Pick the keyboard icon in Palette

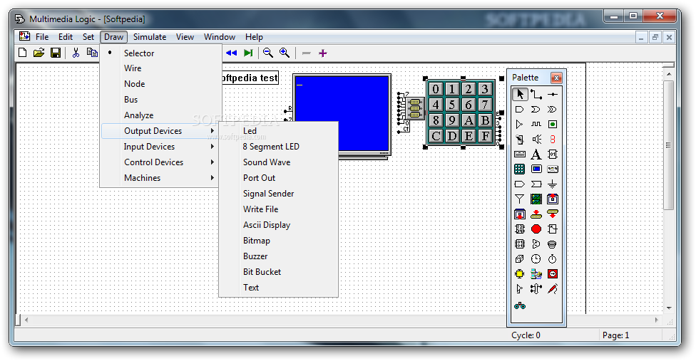click(x=519, y=155)
